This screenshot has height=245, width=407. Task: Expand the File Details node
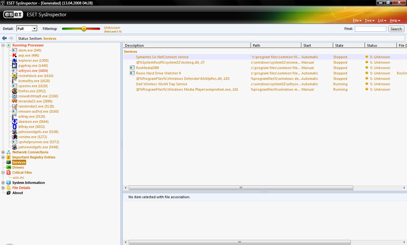[x=3, y=188]
